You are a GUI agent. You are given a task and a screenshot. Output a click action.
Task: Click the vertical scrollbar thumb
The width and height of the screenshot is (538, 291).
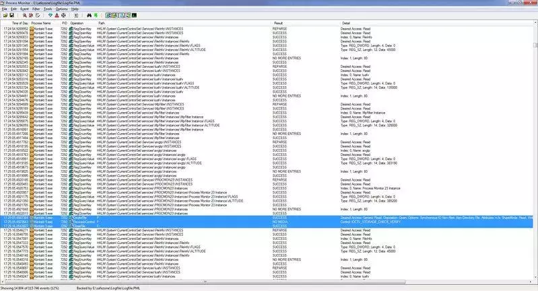click(535, 45)
